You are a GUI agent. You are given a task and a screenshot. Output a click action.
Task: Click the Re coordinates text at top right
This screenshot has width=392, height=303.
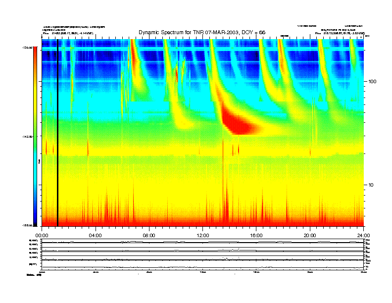340,33
